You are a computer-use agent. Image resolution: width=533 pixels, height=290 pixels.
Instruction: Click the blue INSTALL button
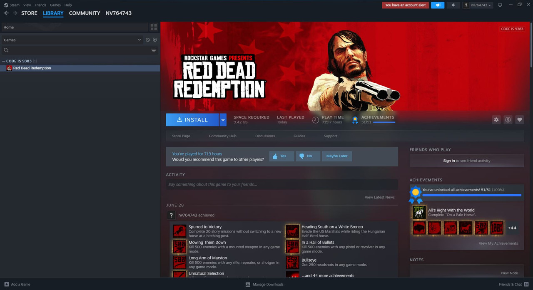point(192,120)
